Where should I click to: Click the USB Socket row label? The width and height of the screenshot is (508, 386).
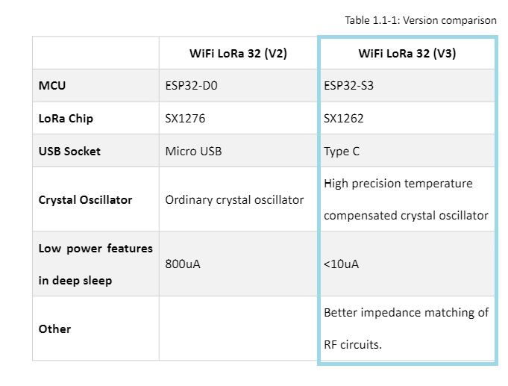point(69,152)
